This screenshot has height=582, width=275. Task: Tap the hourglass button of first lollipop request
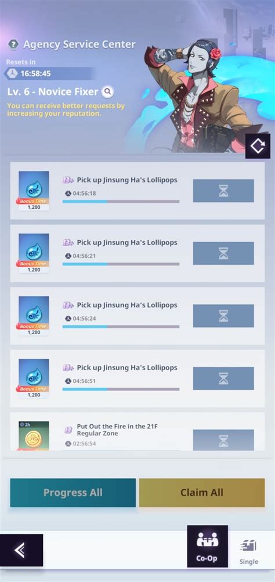(x=223, y=191)
